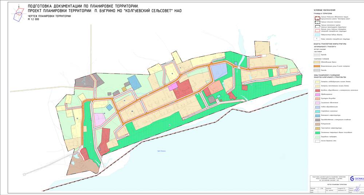The image size is (364, 195).
Task: Click the lavender-blue educational zone on the map
Action: click(x=219, y=71)
